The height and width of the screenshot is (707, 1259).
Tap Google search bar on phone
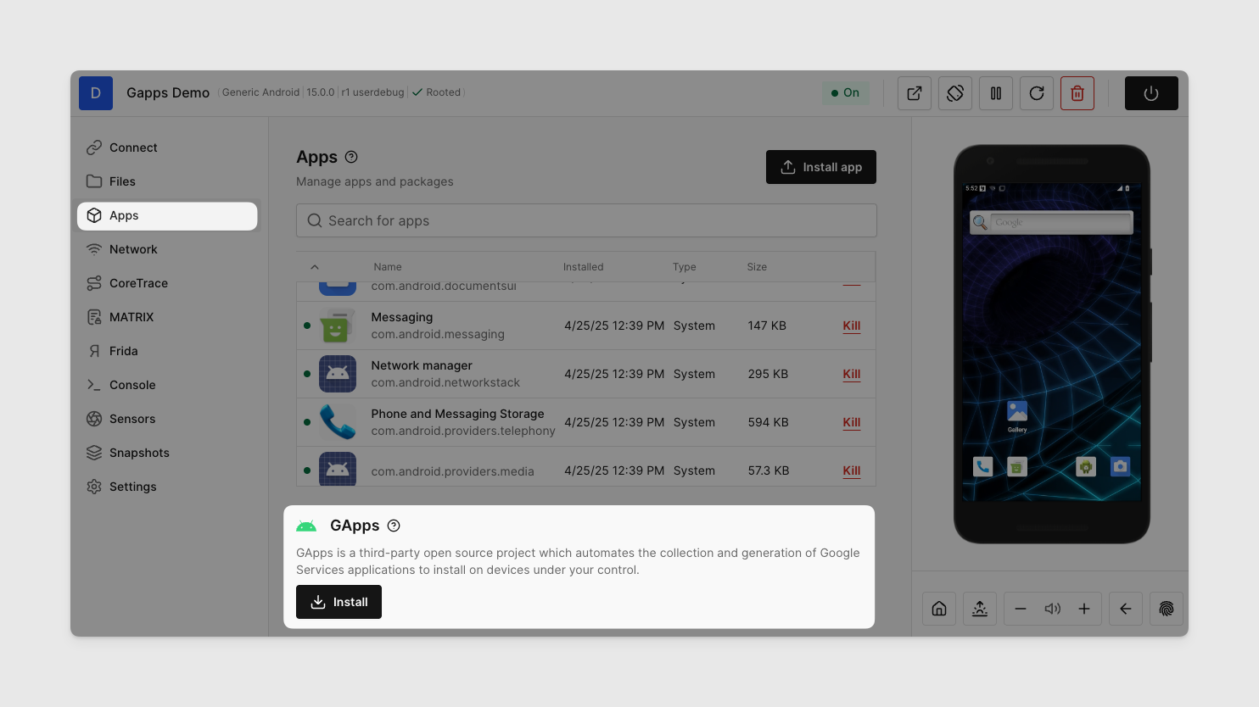tap(1052, 222)
